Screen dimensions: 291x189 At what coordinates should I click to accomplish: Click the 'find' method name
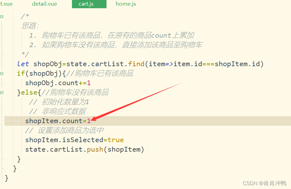point(136,64)
